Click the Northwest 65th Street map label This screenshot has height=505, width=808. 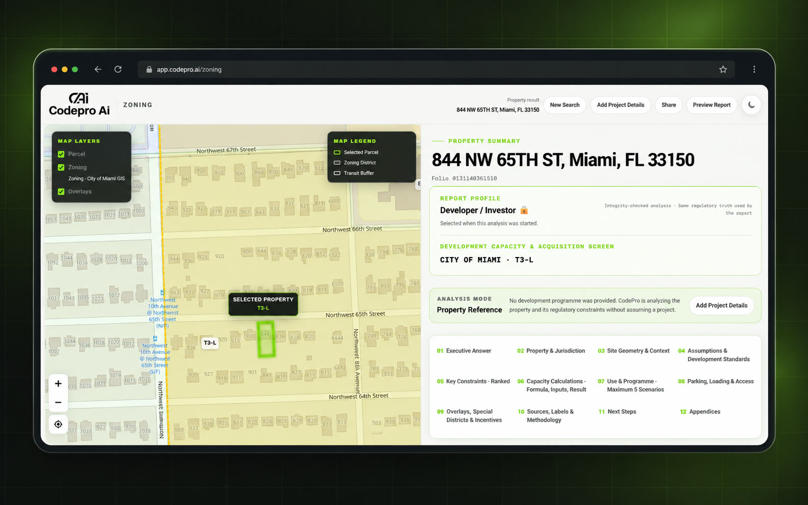pos(355,315)
